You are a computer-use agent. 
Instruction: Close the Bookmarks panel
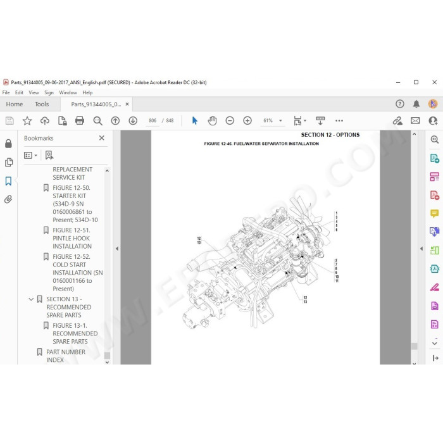pyautogui.click(x=102, y=138)
